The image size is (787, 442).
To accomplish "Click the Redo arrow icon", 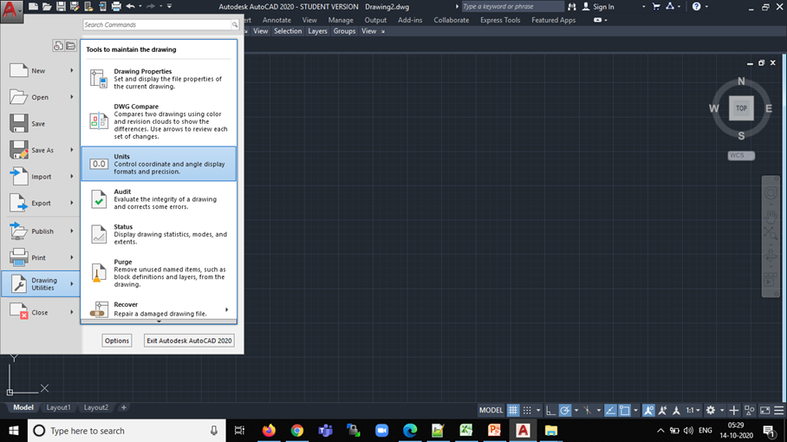I will tap(151, 7).
